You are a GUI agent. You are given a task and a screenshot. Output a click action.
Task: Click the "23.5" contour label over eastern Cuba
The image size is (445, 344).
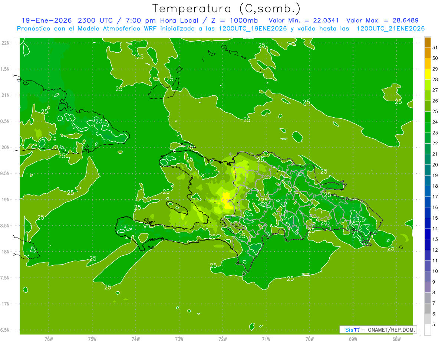click(102, 121)
